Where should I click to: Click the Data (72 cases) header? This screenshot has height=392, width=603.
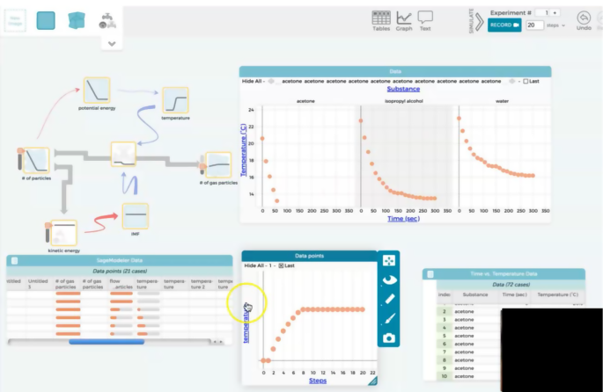pyautogui.click(x=511, y=285)
